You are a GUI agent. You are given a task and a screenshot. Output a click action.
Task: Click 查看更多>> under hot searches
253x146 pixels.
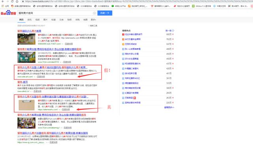[169, 107]
